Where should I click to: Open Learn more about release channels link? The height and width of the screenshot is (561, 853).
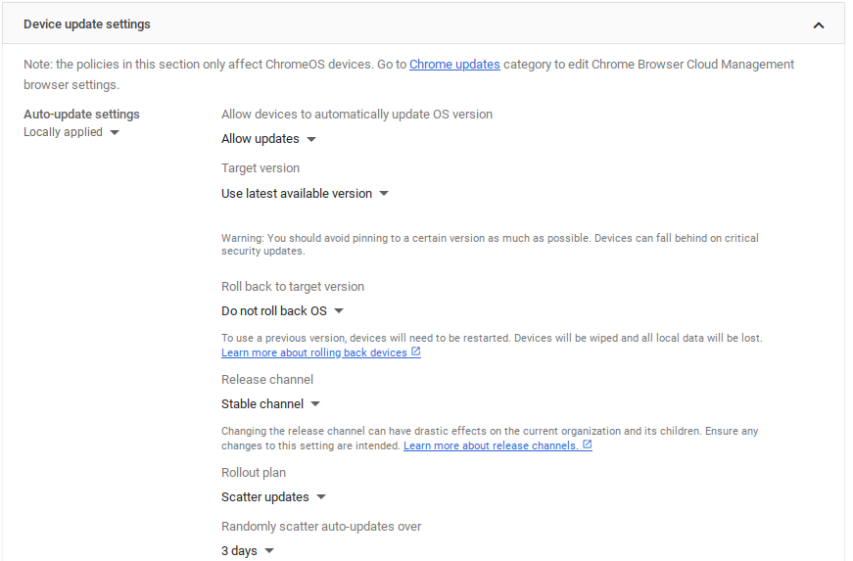pyautogui.click(x=490, y=445)
